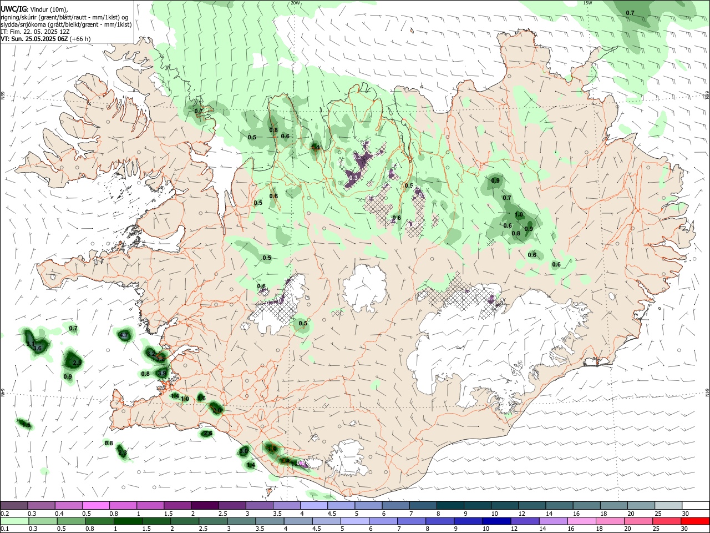Screen dimensions: 710x533
Task: Select the 'slydda/snjókoma' legend description line
Action: click(66, 24)
